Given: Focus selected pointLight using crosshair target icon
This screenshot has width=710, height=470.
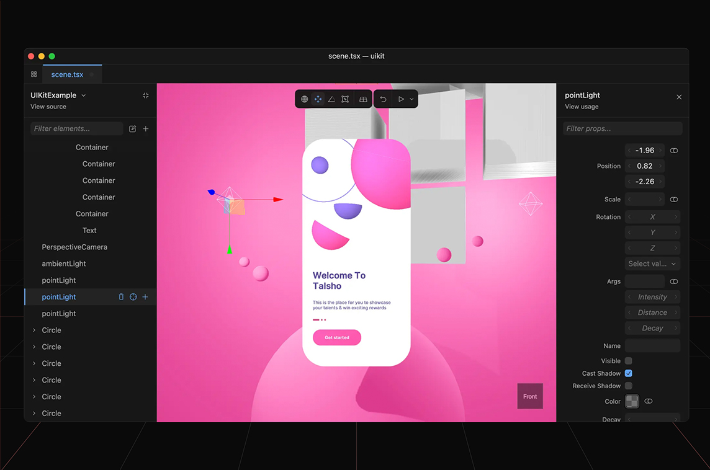Looking at the screenshot, I should 133,297.
